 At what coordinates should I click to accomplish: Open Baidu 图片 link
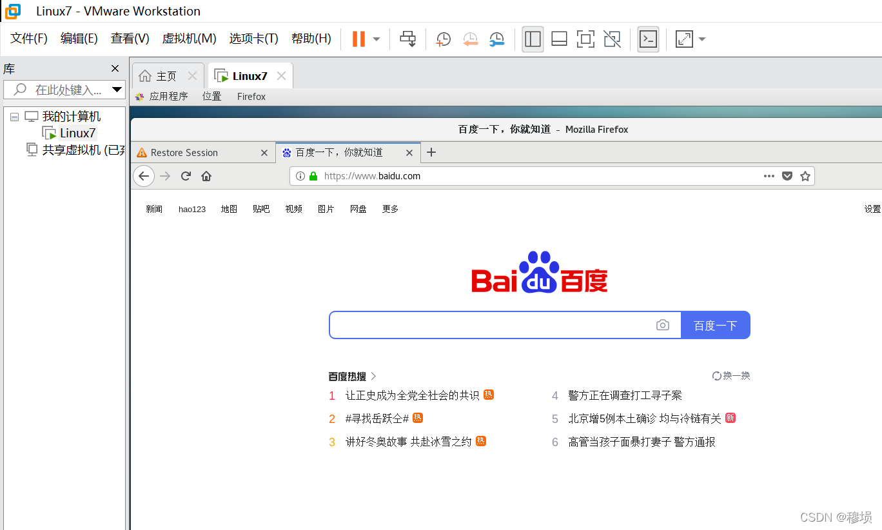pyautogui.click(x=326, y=209)
